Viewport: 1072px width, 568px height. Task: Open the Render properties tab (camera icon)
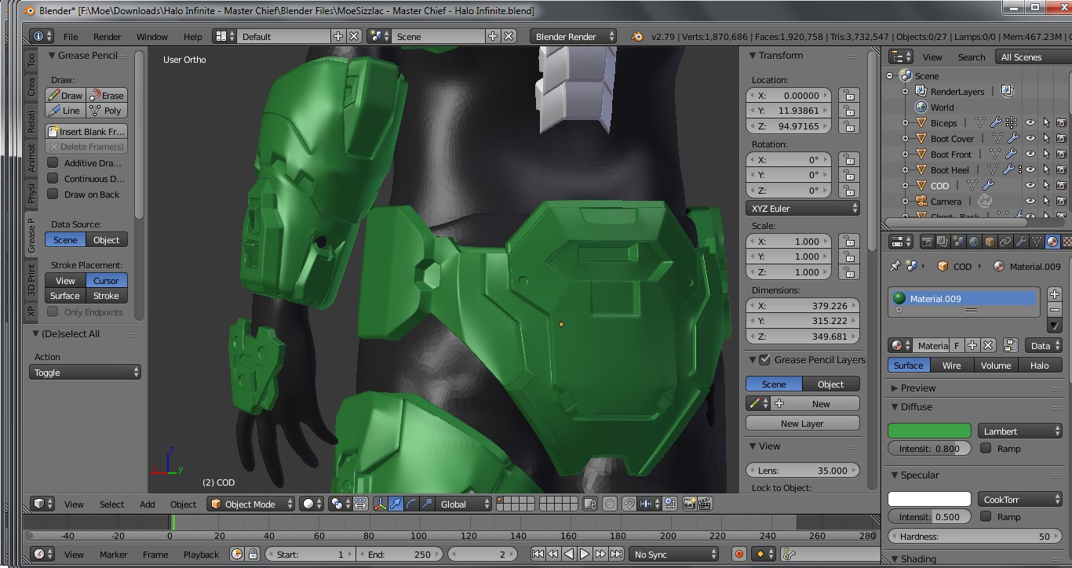pos(927,242)
